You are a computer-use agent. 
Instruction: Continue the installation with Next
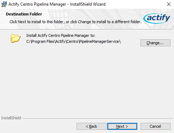(122, 126)
